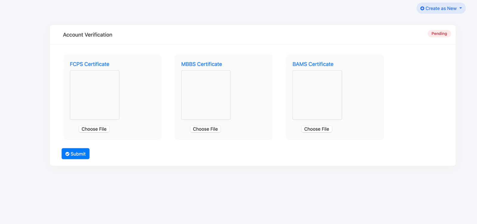477x224 pixels.
Task: Click blank space right of BAMS preview box
Action: (x=363, y=95)
